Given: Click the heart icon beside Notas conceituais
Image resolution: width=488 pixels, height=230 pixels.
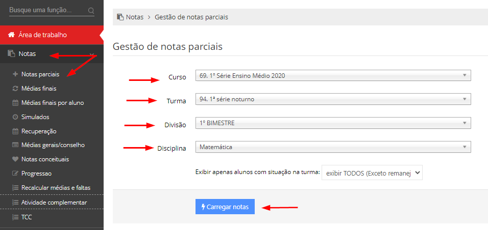Looking at the screenshot, I should (15, 159).
